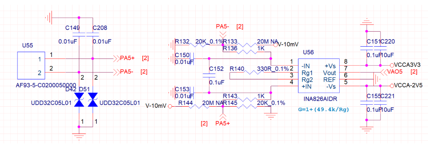
Task: Click the 'C208' capacitor designator
Action: coord(100,28)
